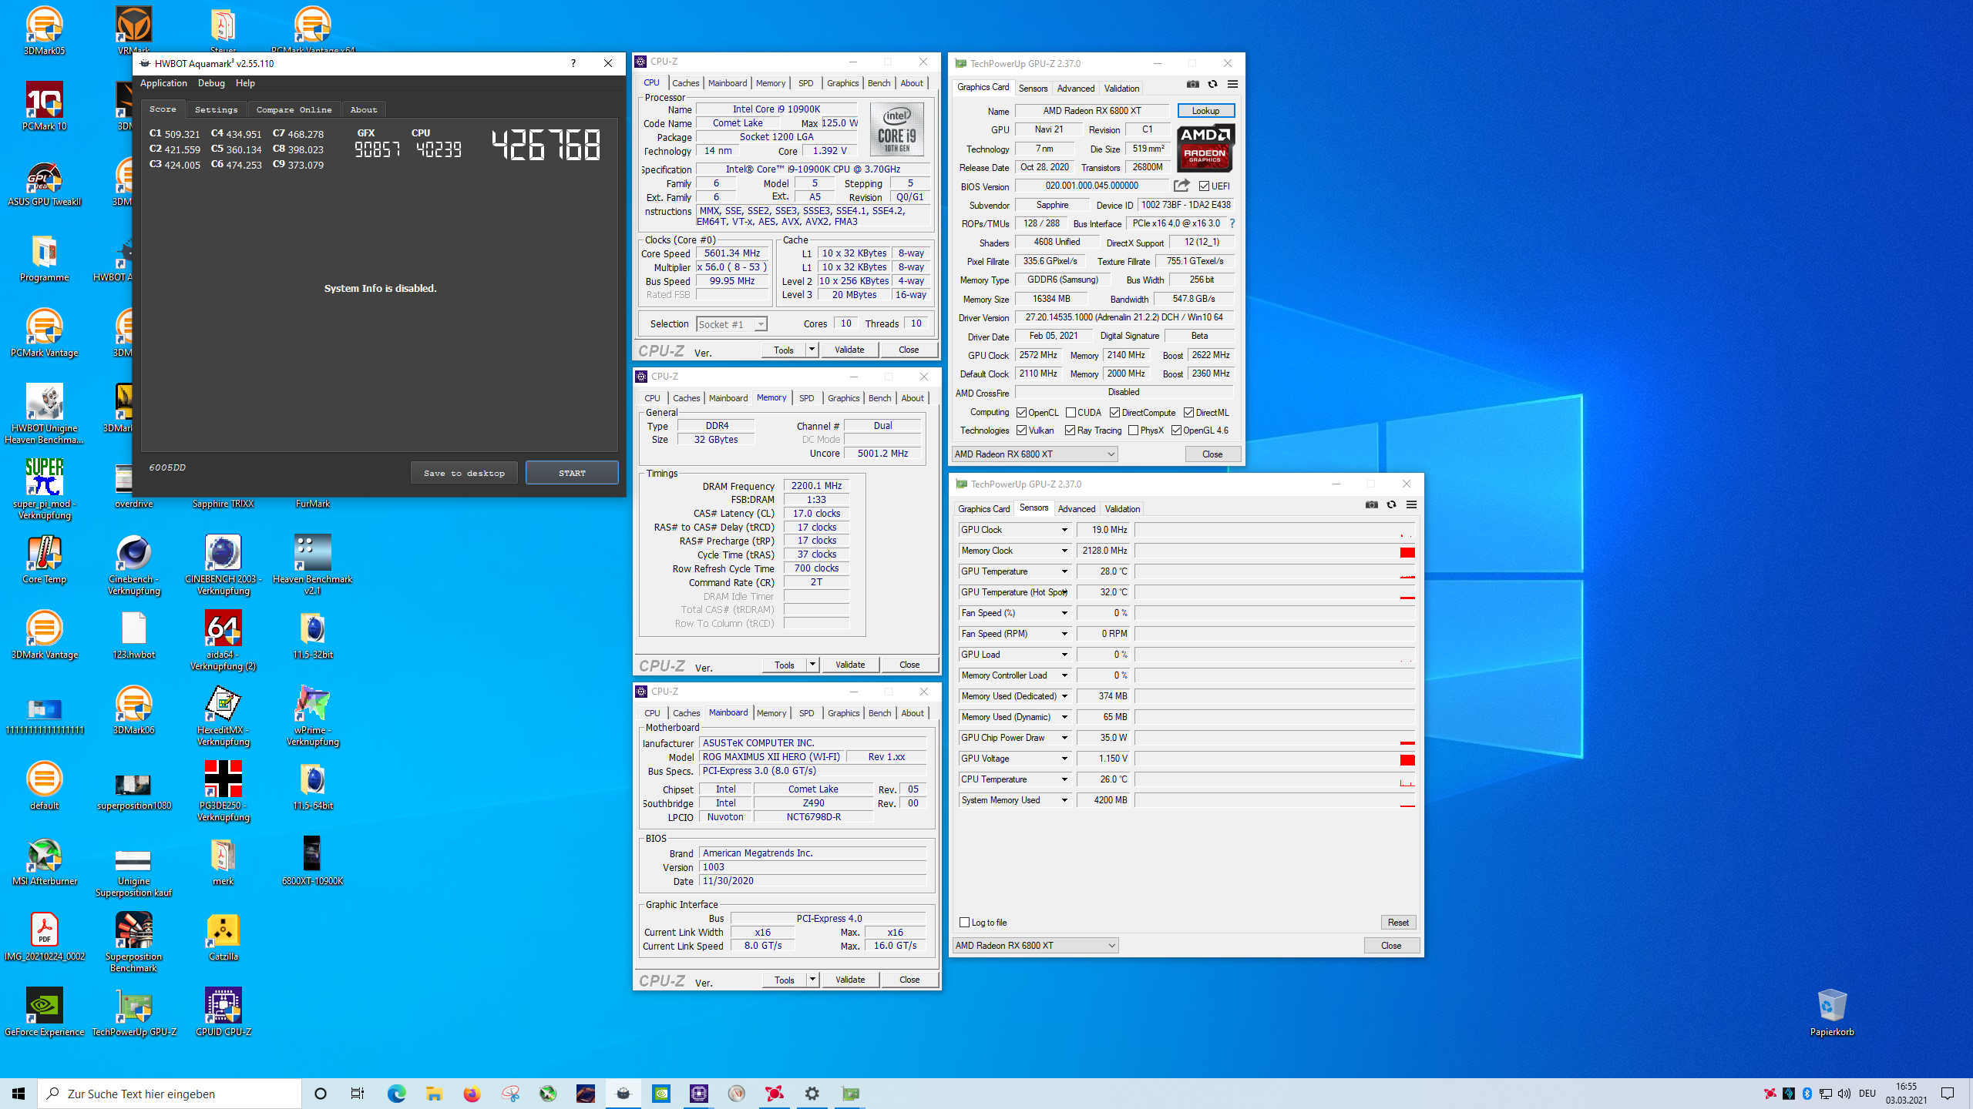Open the hamburger menu in the GPU-Z Sensors window
Viewport: 1973px width, 1109px height.
(1411, 505)
